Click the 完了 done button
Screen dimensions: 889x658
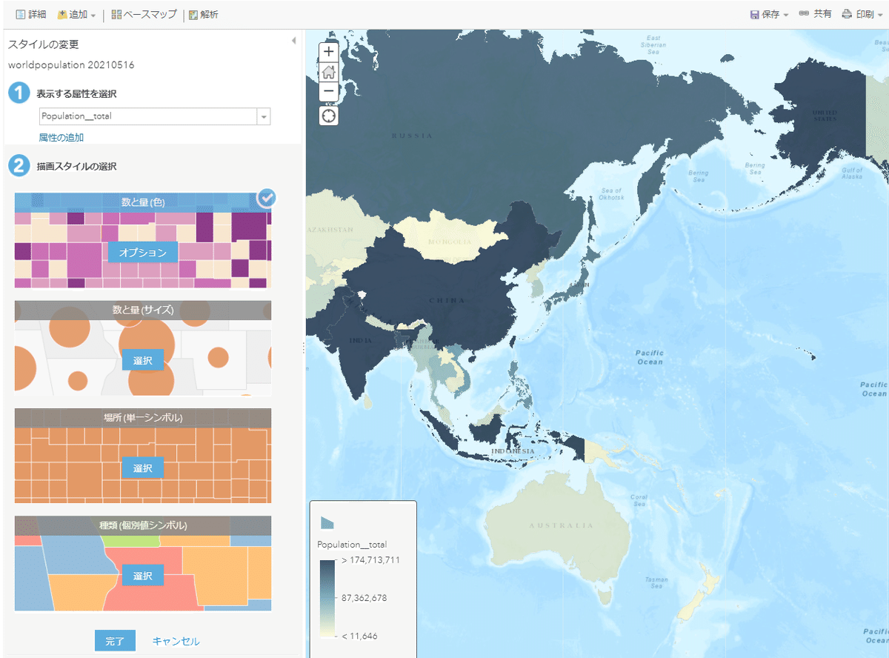[115, 641]
